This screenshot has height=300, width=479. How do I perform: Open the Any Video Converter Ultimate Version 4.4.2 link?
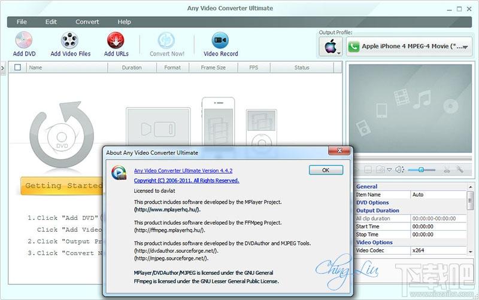183,171
